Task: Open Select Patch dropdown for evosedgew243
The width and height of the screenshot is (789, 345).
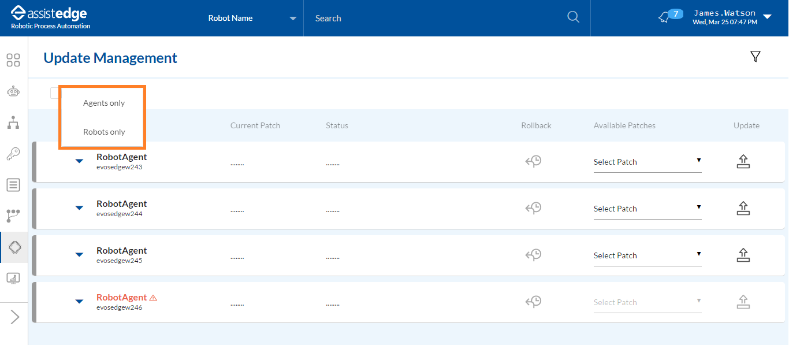Action: (647, 162)
